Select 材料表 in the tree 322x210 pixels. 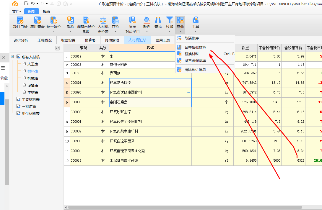(x=33, y=71)
